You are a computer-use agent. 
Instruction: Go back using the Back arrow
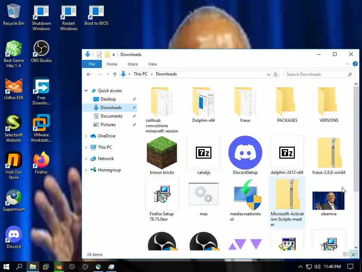pyautogui.click(x=89, y=74)
